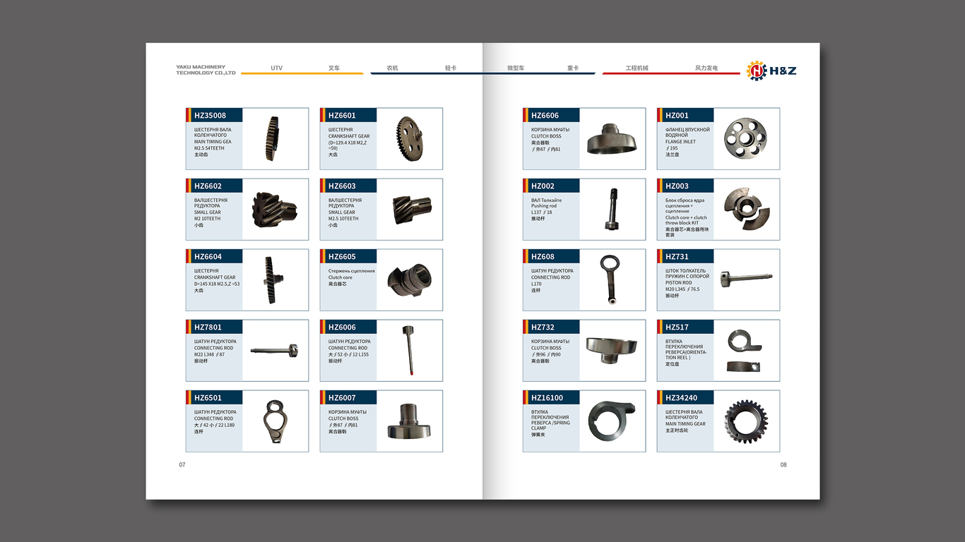Viewport: 965px width, 542px height.
Task: Click the HZ34240 part code heading
Action: tap(681, 398)
